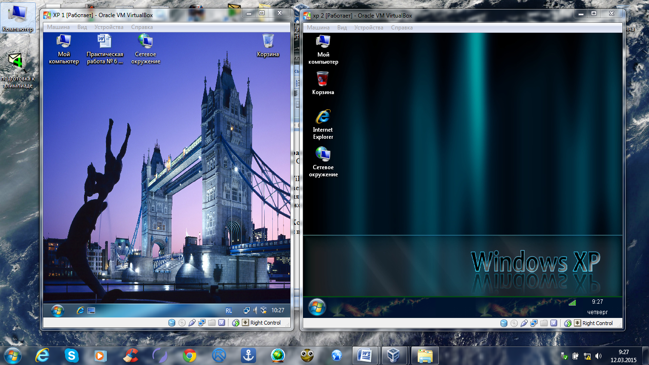Open USB devices icon in xp 2 status bar

(x=524, y=323)
